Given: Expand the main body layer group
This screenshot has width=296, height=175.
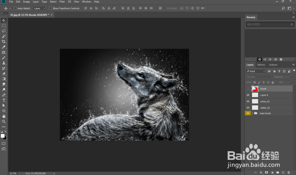Looking at the screenshot, I should [252, 113].
